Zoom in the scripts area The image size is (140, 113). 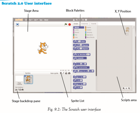click(x=129, y=88)
